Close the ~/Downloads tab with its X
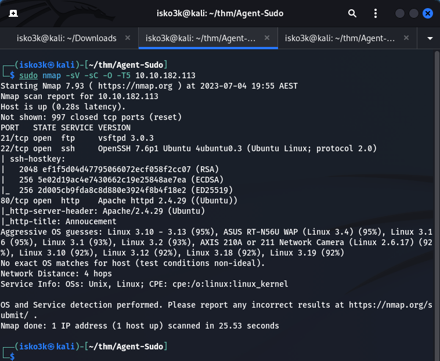The height and width of the screenshot is (361, 440). 128,38
